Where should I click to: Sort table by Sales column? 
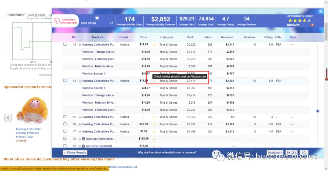coord(207,37)
